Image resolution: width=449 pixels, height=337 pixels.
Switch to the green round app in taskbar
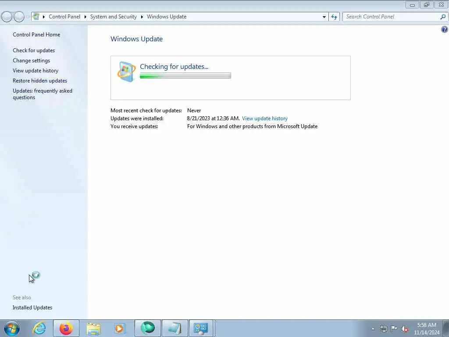148,328
